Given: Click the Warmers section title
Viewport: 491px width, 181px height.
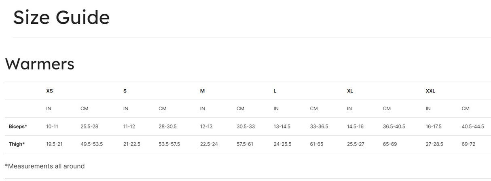Looking at the screenshot, I should pos(40,64).
